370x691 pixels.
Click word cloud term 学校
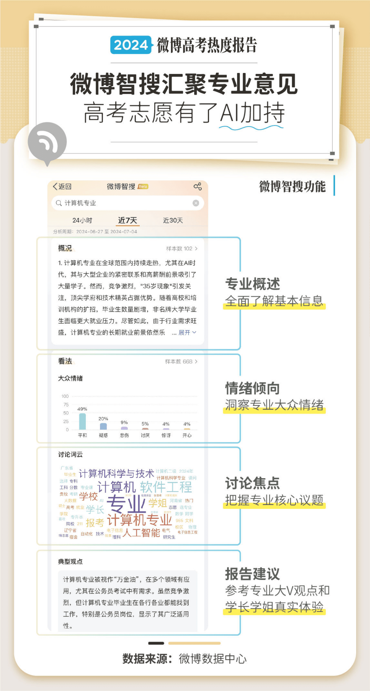click(88, 496)
